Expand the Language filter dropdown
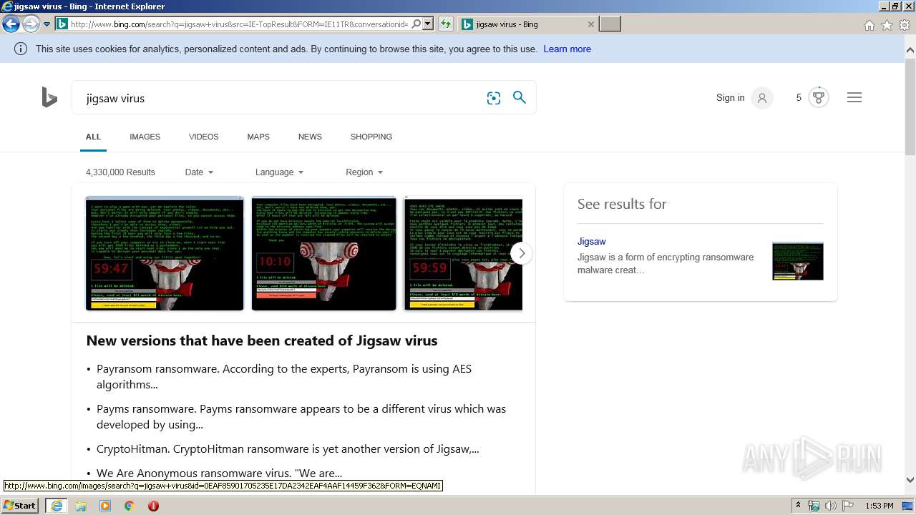This screenshot has height=515, width=916. click(279, 172)
